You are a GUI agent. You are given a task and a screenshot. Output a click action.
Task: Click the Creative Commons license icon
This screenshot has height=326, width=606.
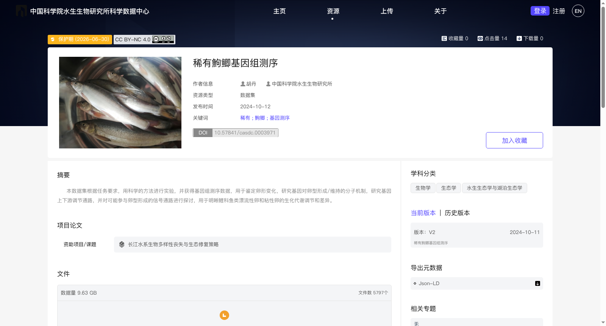(163, 39)
